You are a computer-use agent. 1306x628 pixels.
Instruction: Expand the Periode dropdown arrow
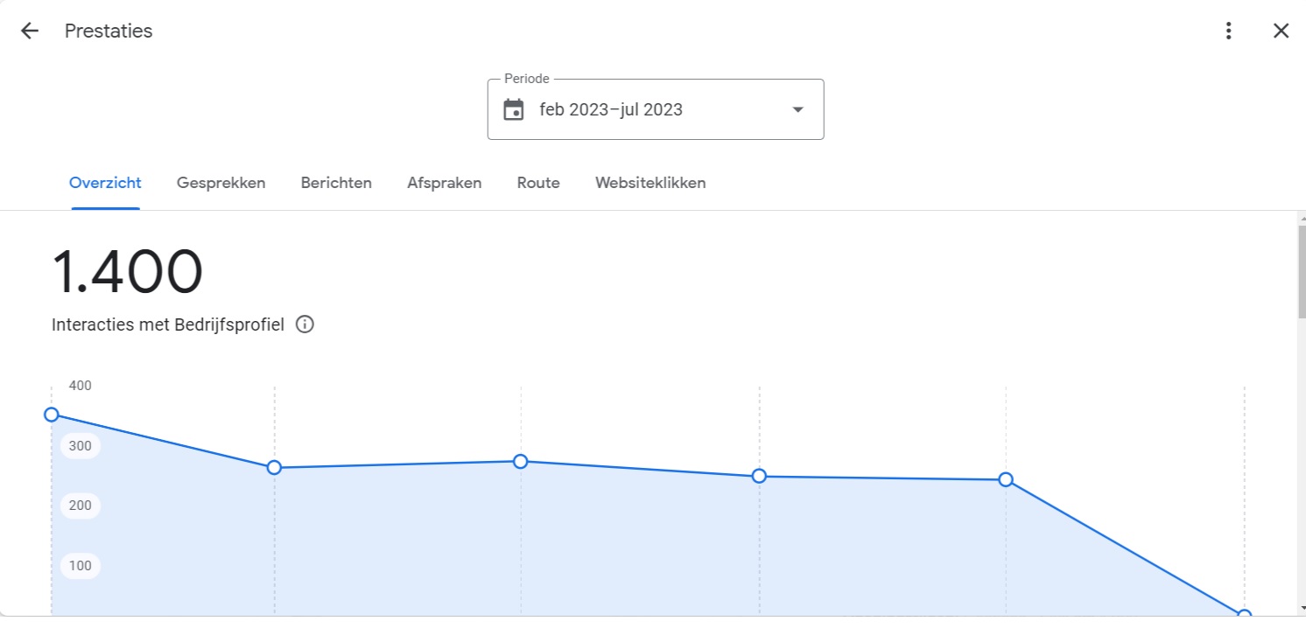[797, 110]
